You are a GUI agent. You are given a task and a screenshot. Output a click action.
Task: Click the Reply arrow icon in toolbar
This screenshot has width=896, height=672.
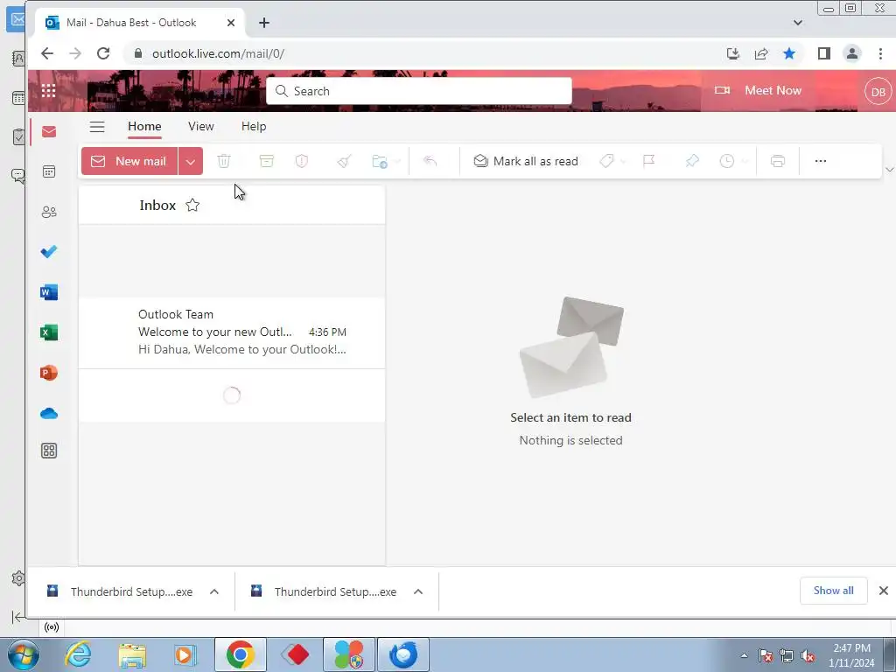(x=430, y=161)
